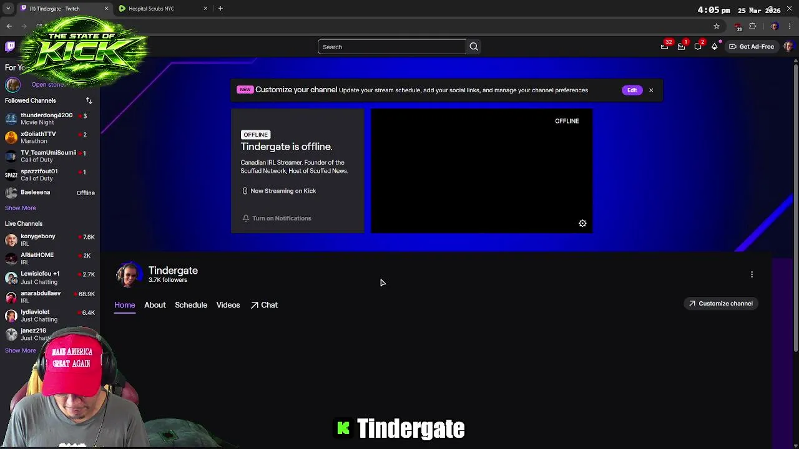Open a new browser tab with plus
The width and height of the screenshot is (799, 449).
coord(220,8)
